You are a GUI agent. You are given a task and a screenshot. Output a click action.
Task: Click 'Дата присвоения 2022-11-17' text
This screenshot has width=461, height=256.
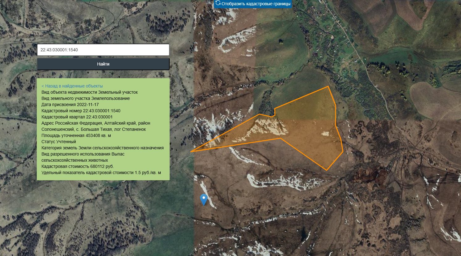tap(70, 105)
